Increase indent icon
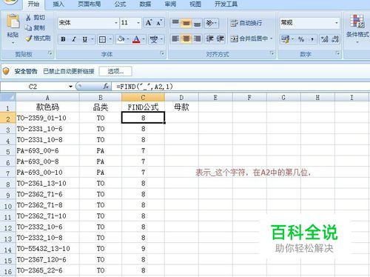The height and width of the screenshot is (277, 370). [x=220, y=39]
